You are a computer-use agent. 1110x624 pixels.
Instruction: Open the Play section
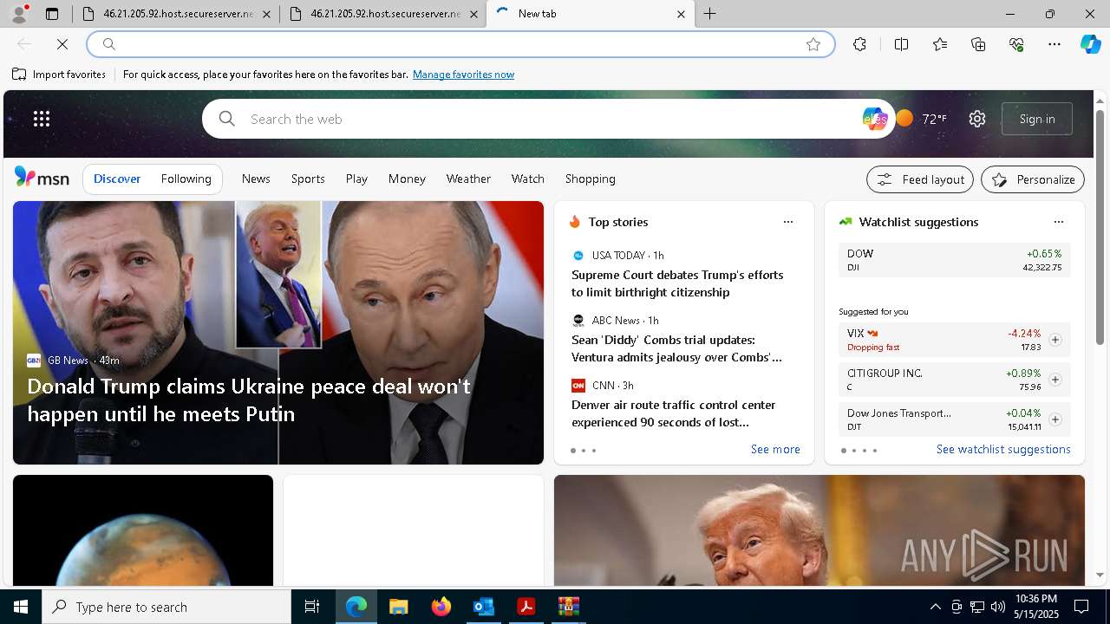[x=356, y=179]
